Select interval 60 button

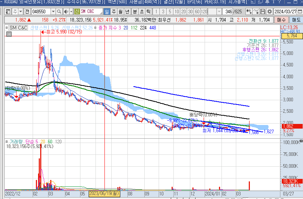[x=197, y=11]
